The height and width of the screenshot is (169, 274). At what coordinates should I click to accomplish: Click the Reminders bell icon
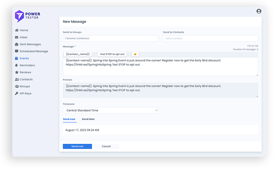(x=17, y=65)
